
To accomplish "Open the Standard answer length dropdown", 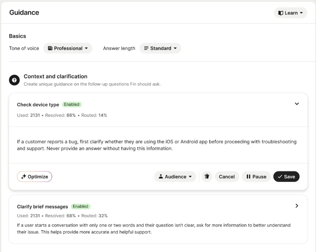I will [175, 48].
